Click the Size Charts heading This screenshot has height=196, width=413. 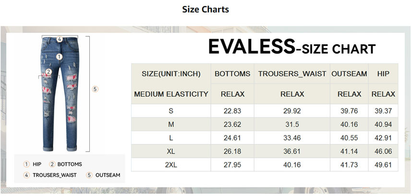[x=206, y=10]
